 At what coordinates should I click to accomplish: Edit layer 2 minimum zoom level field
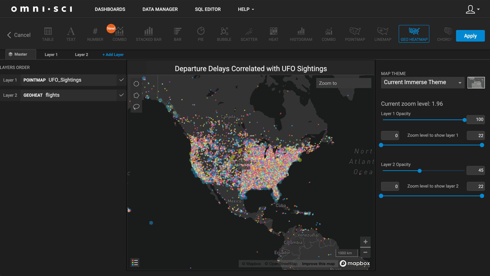coord(390,187)
